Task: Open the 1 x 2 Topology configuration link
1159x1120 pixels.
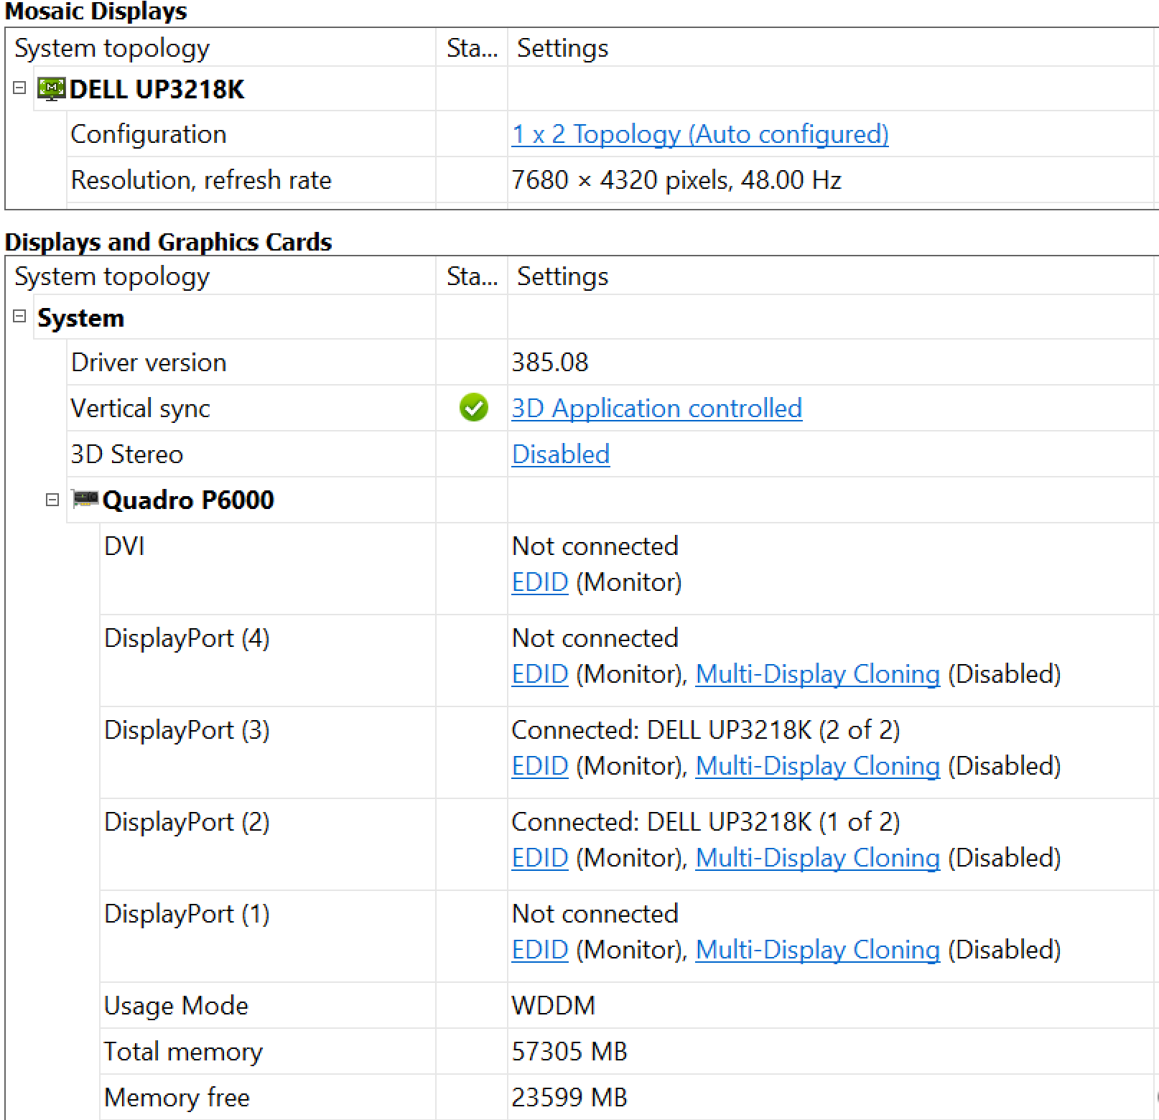Action: point(699,134)
